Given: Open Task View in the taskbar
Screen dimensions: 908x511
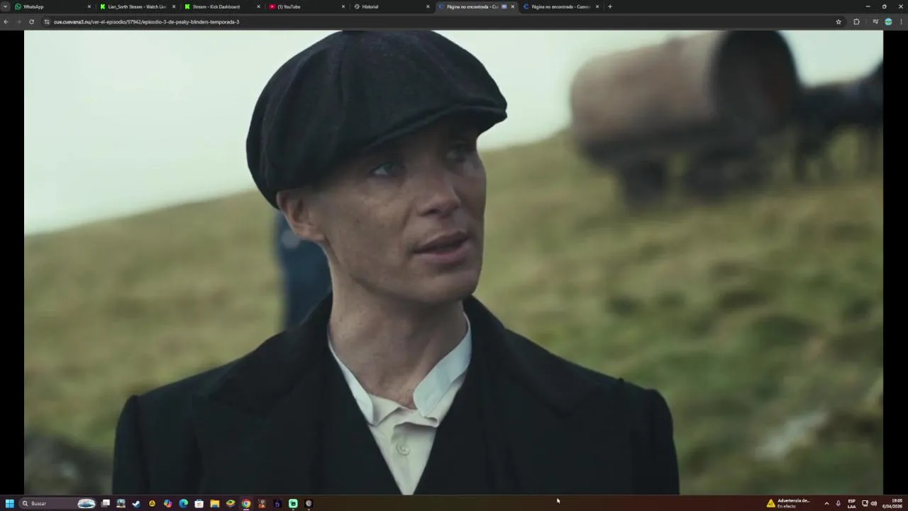Looking at the screenshot, I should click(x=106, y=503).
